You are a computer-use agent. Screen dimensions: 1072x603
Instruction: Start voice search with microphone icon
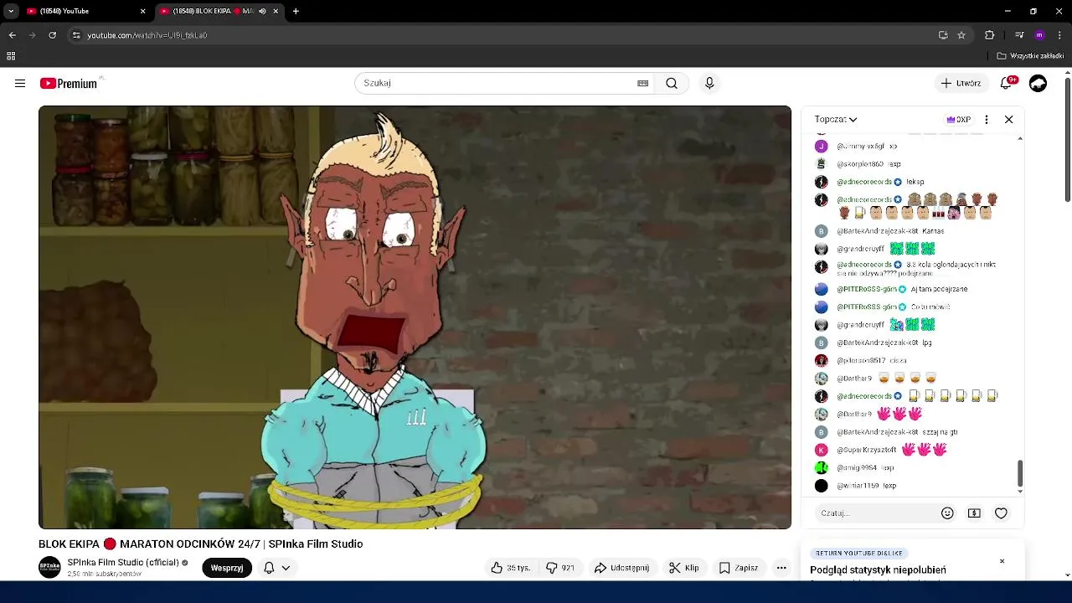pyautogui.click(x=709, y=83)
